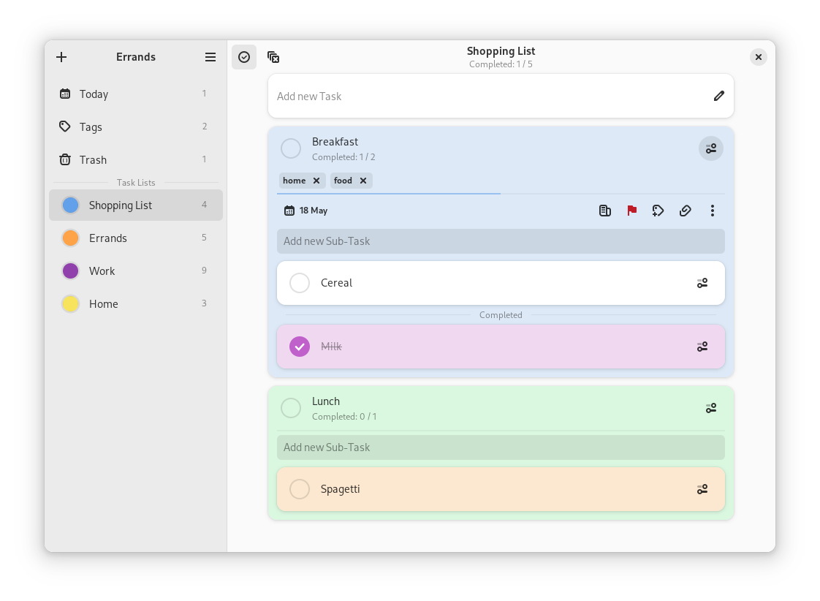This screenshot has width=820, height=601.
Task: Click the header "Completed: 1 / 5" subtitle
Action: pos(501,64)
